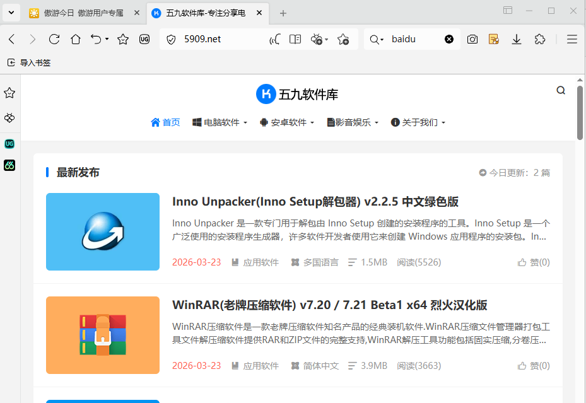The width and height of the screenshot is (586, 403).
Task: Open the extensions puzzle icon
Action: [x=540, y=39]
